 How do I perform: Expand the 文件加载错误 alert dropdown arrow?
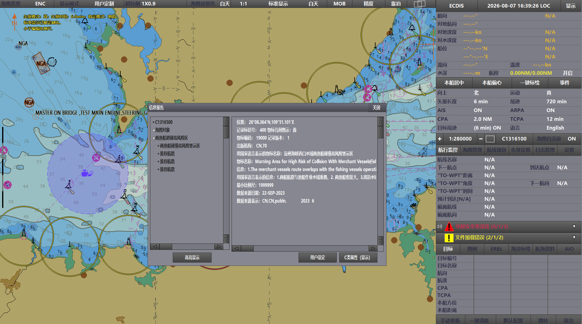[574, 238]
